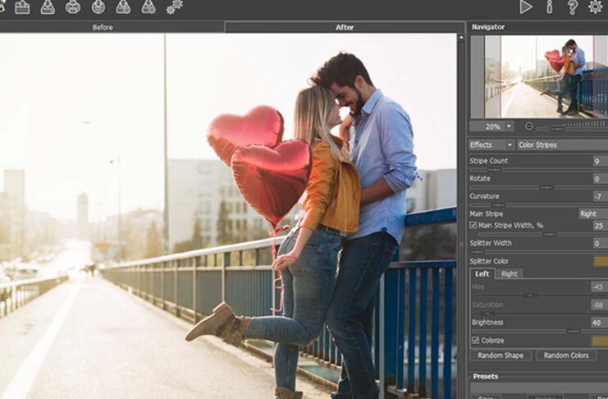This screenshot has height=399, width=608.
Task: Click the Splitter Width value field
Action: pyautogui.click(x=601, y=243)
